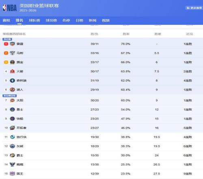
Task: Click 火箭's 2连胜 streak value
Action: click(188, 71)
